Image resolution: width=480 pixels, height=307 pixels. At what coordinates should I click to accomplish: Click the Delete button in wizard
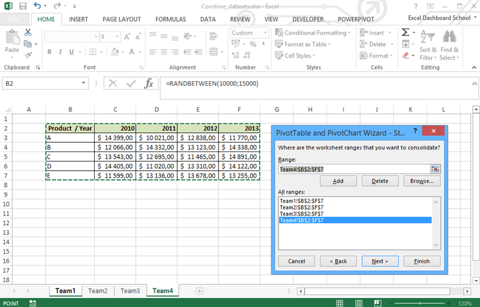point(380,181)
